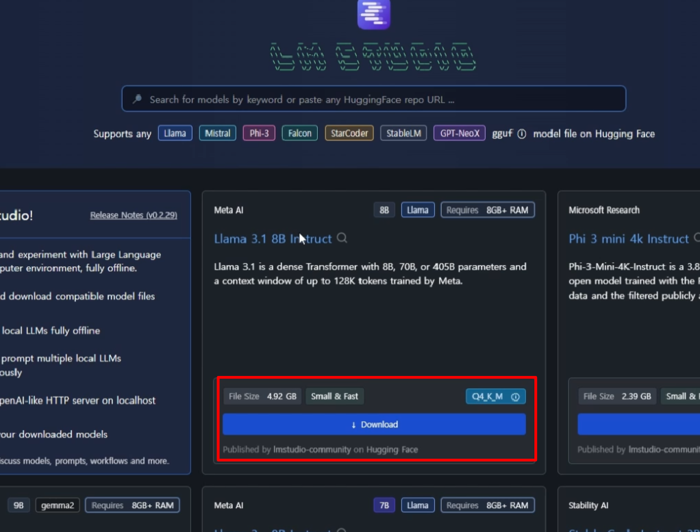The width and height of the screenshot is (700, 532).
Task: Open lmstudio-community link under the Llama 3.1 Download button
Action: pos(312,449)
